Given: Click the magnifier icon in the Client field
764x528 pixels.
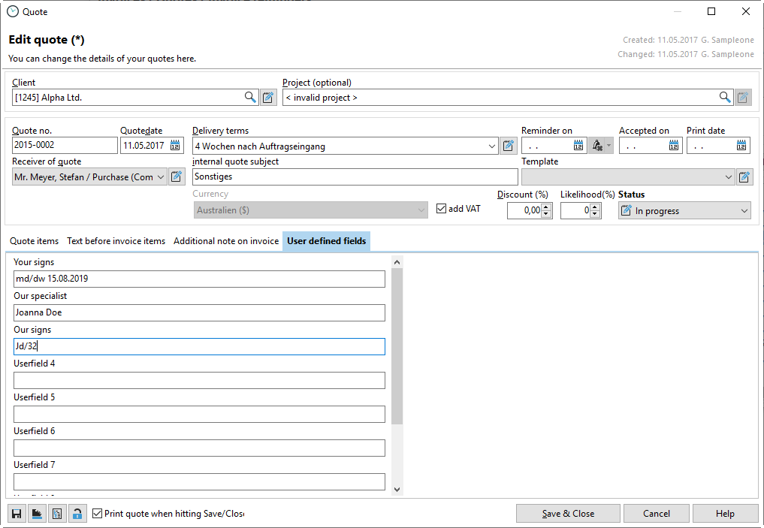Looking at the screenshot, I should [250, 97].
